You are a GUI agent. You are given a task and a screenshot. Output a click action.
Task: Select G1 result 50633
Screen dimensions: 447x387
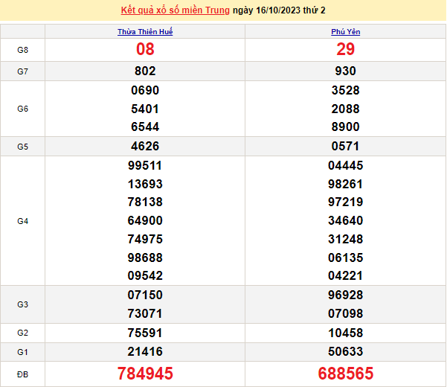[x=346, y=351]
